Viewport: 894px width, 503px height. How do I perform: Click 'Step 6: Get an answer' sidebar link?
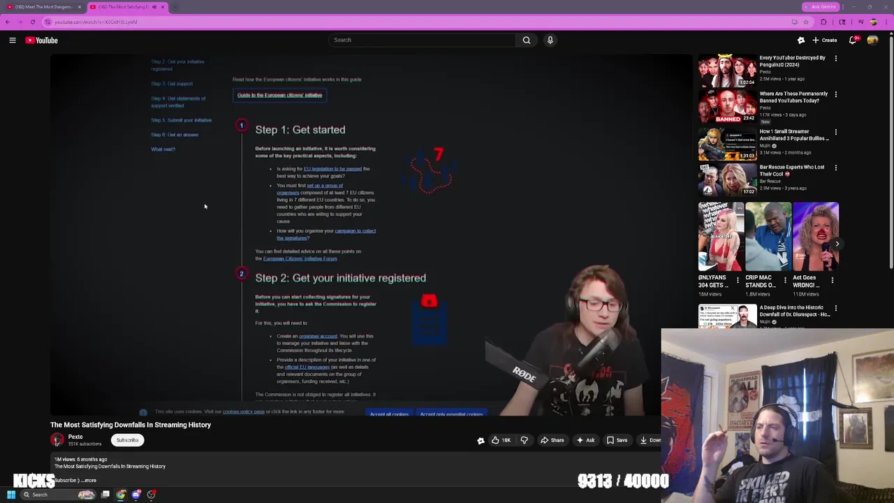[x=175, y=135]
